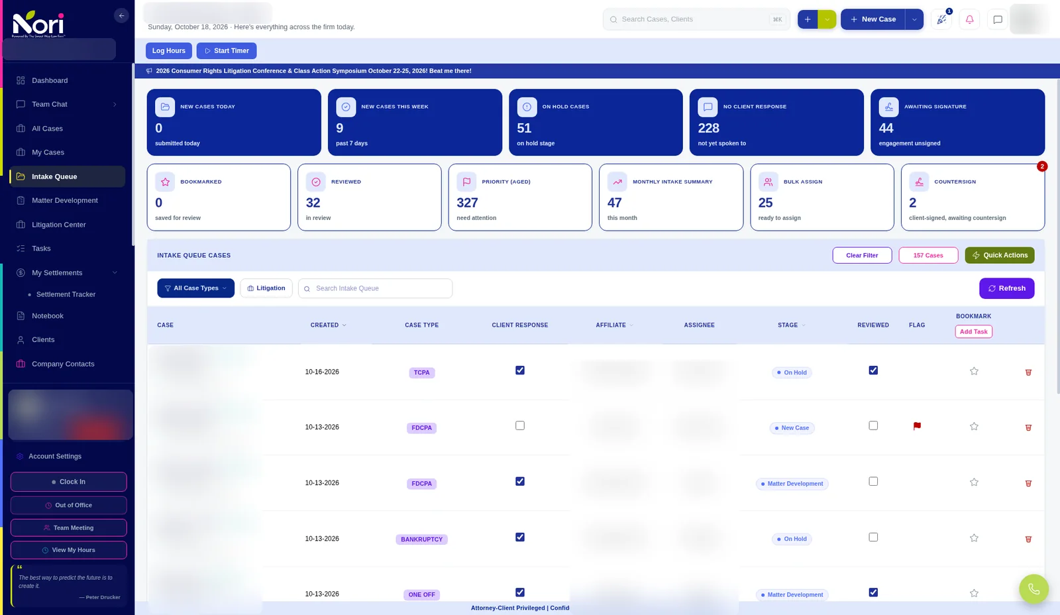Screen dimensions: 1060x615
Task: Go to Dashboard in the sidebar
Action: [66, 81]
